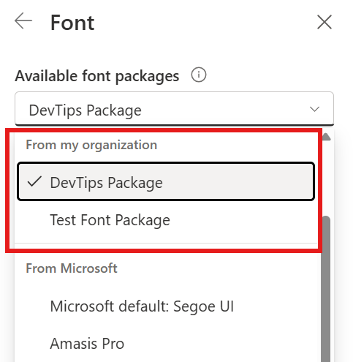
Task: Click the From Microsoft group header
Action: [72, 268]
